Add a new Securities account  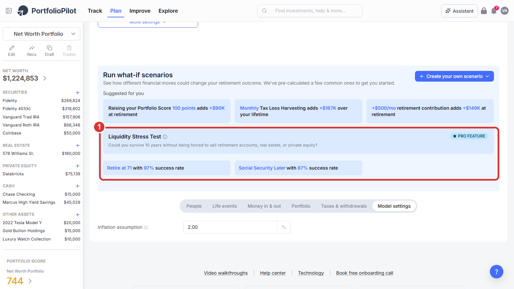[78, 93]
